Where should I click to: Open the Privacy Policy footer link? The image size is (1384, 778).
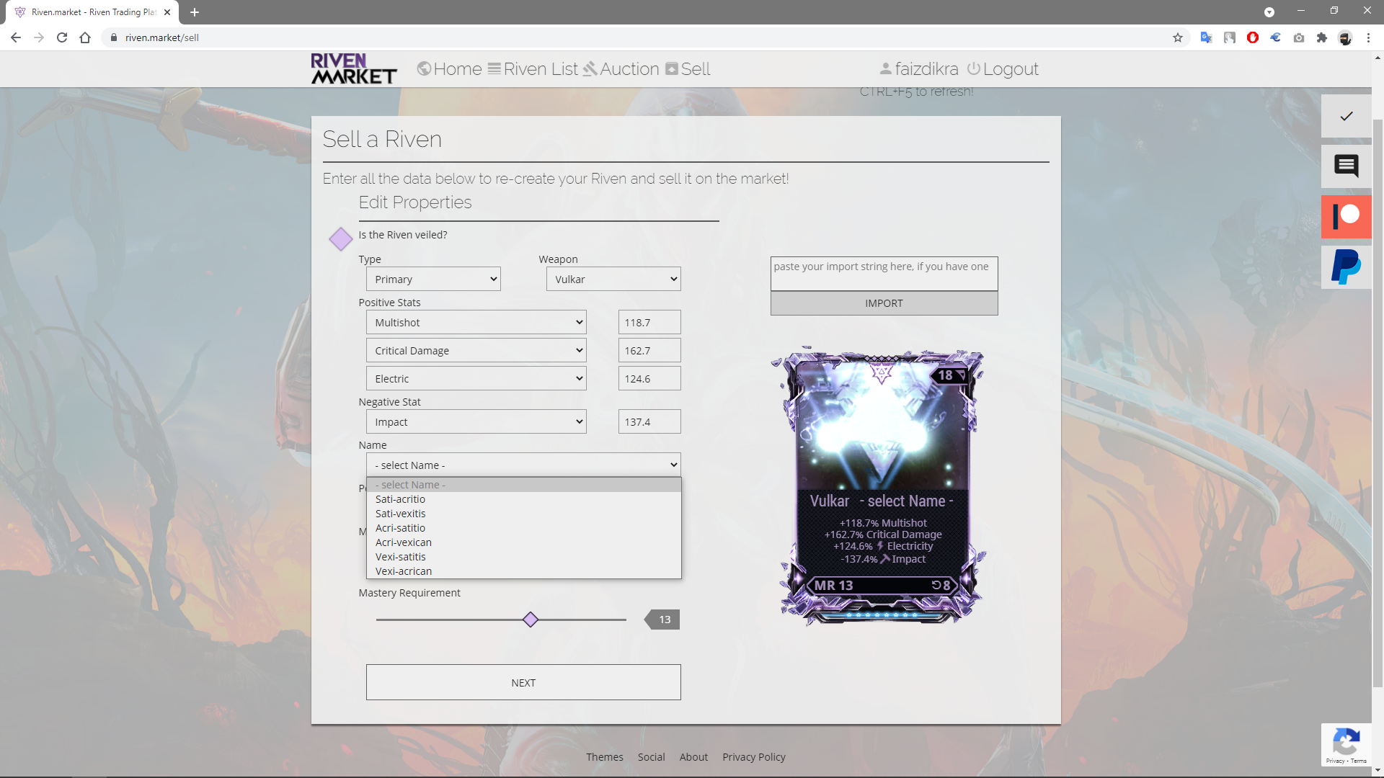[x=753, y=757]
